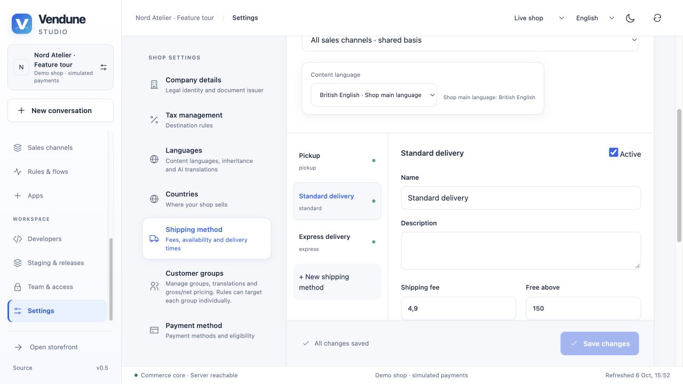Select the Express delivery shipping method

[x=337, y=242]
